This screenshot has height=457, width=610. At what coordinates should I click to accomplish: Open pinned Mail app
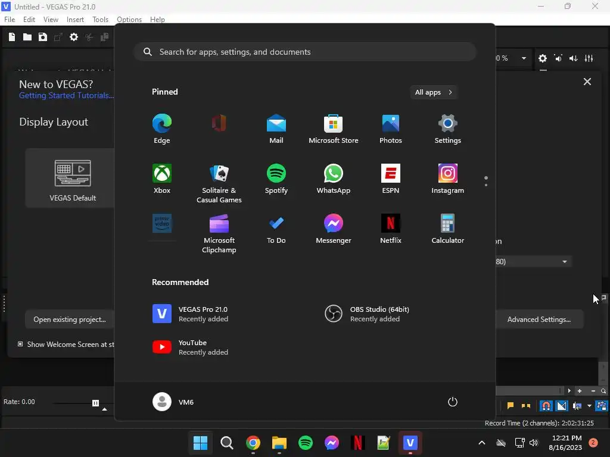pos(276,129)
